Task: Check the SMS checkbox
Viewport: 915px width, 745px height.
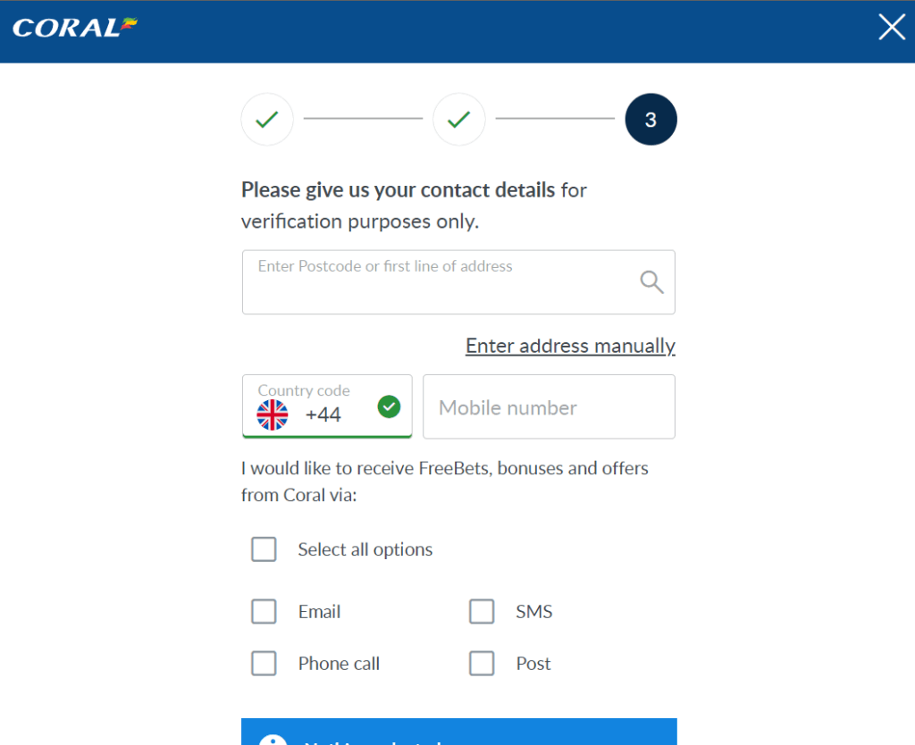Action: 482,612
